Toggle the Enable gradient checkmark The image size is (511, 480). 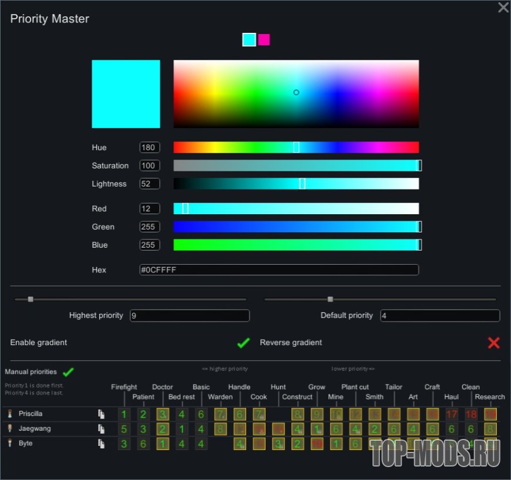click(x=243, y=343)
